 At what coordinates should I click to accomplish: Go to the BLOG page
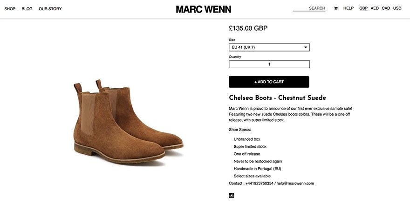[x=27, y=9]
